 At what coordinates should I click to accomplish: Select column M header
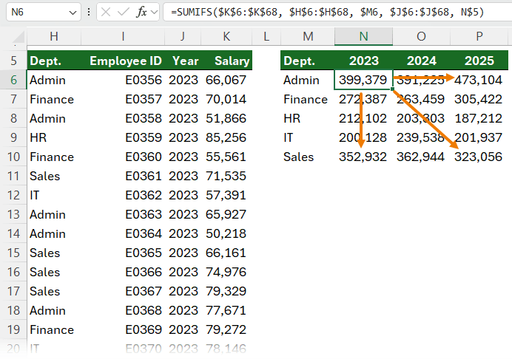tap(308, 36)
